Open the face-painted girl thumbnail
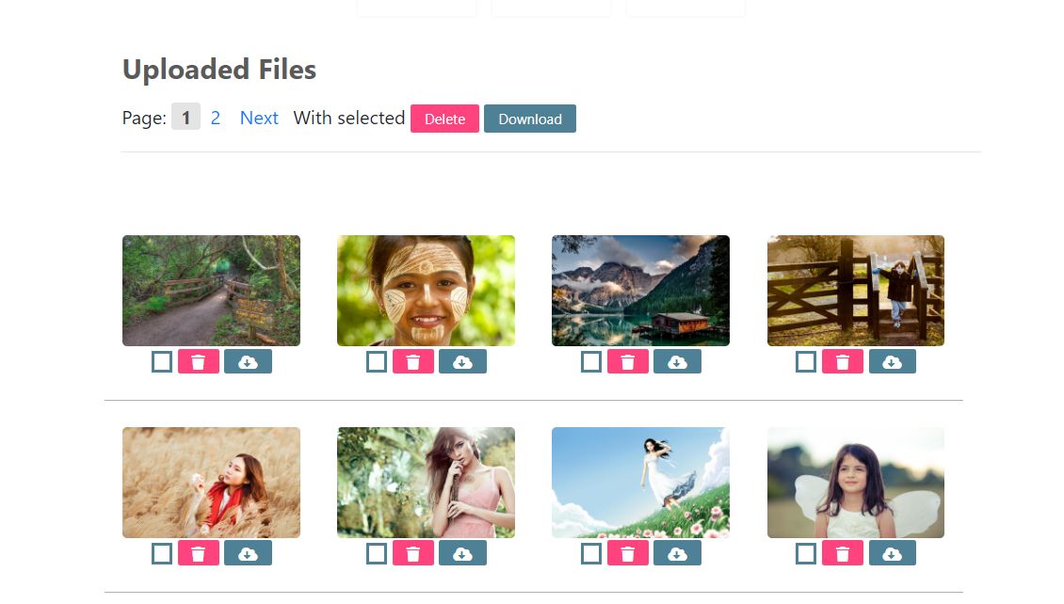Image resolution: width=1064 pixels, height=604 pixels. [x=426, y=291]
